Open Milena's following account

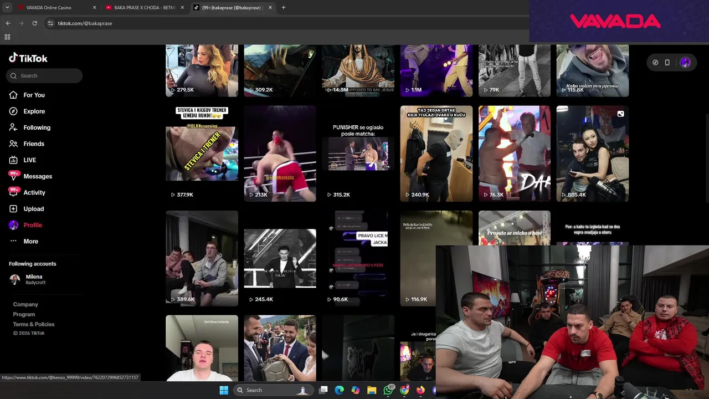coord(28,279)
